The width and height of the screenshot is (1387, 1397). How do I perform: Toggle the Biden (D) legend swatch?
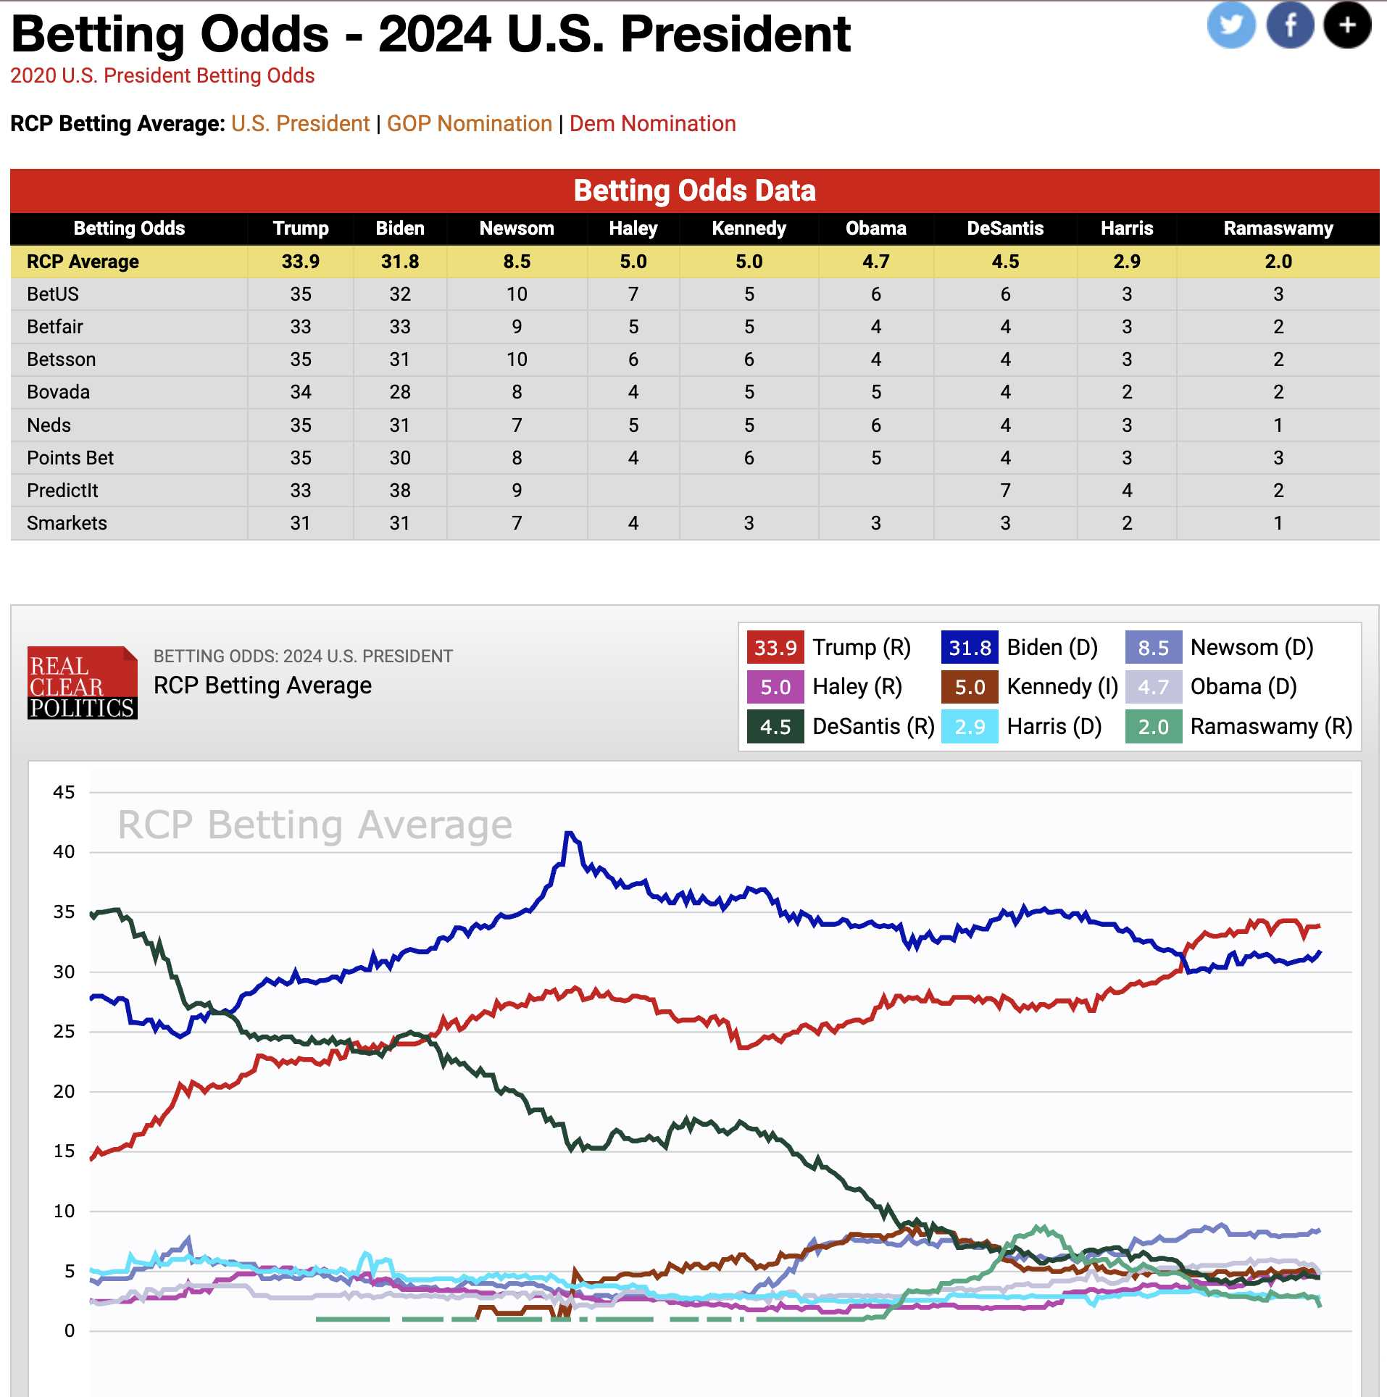coord(970,647)
